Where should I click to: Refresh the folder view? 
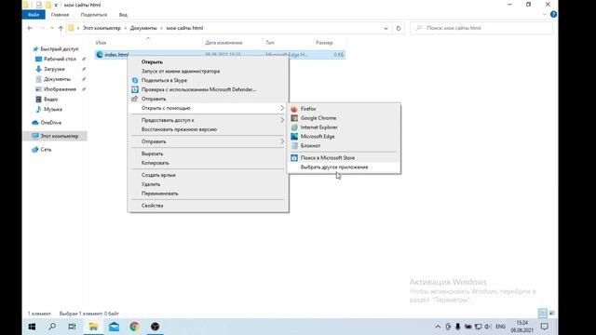pyautogui.click(x=399, y=28)
